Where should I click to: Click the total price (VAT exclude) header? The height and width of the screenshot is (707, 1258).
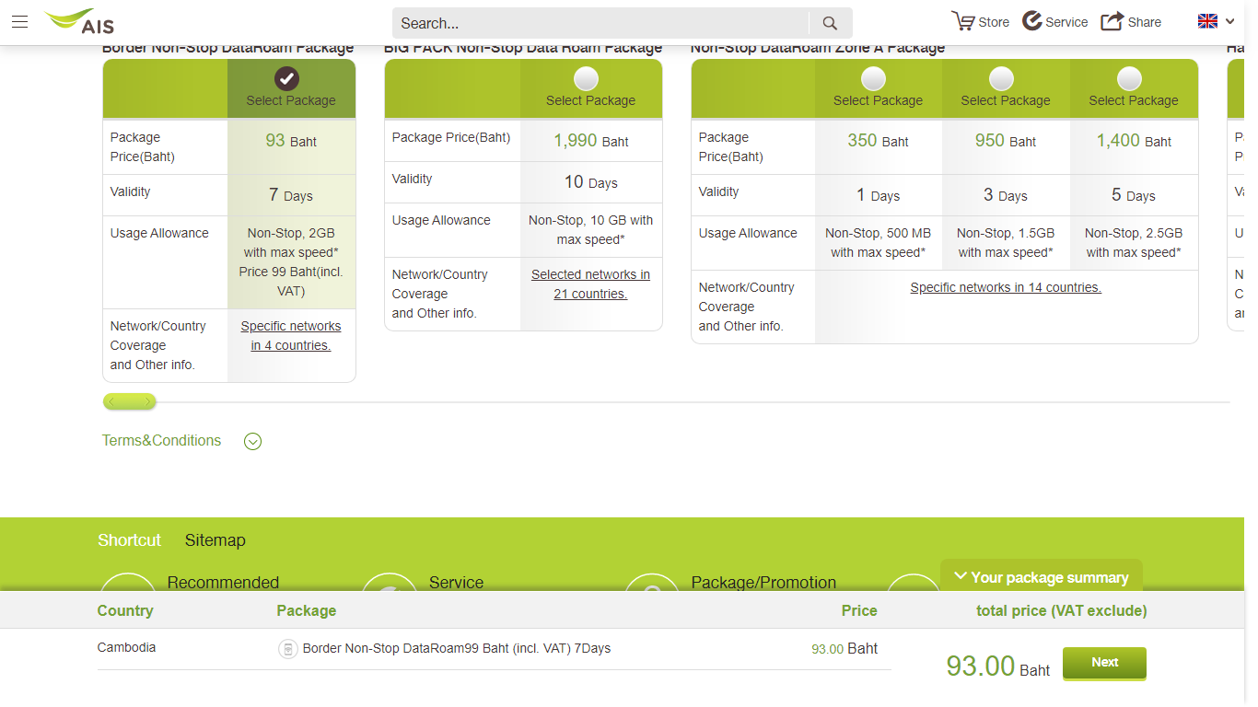click(x=1062, y=610)
